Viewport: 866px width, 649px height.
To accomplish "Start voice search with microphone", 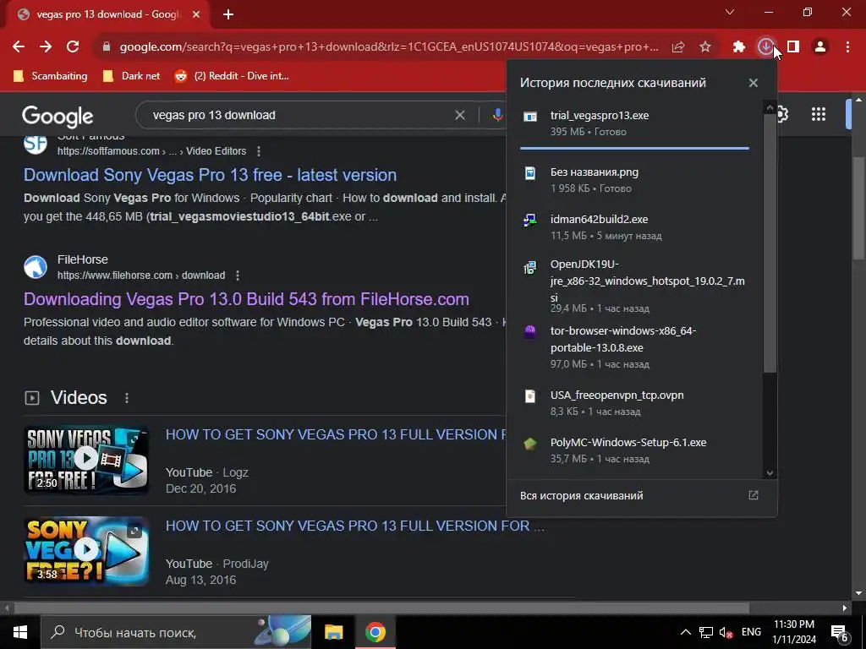I will (497, 115).
